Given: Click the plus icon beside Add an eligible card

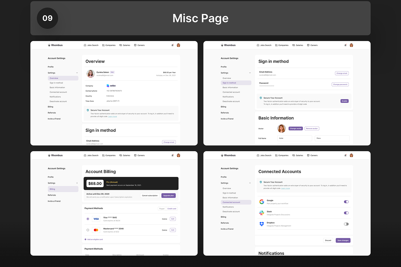Looking at the screenshot, I should click(x=86, y=239).
